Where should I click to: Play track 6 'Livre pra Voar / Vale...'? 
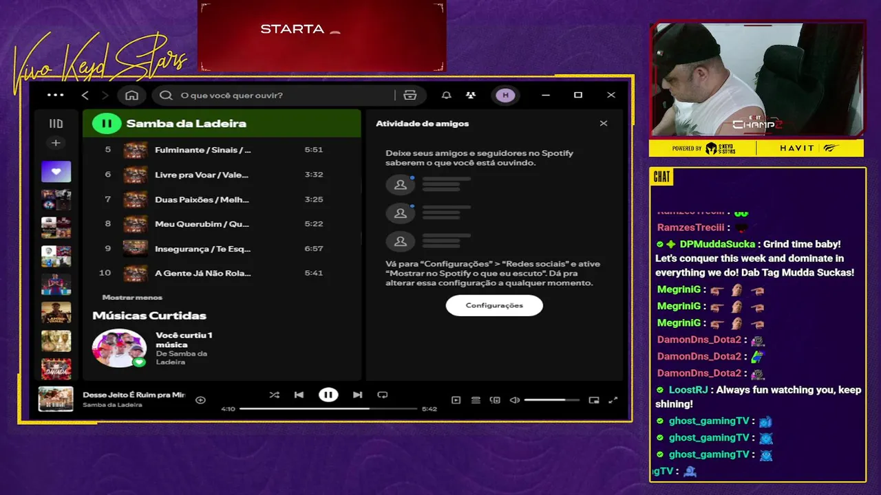(x=222, y=175)
